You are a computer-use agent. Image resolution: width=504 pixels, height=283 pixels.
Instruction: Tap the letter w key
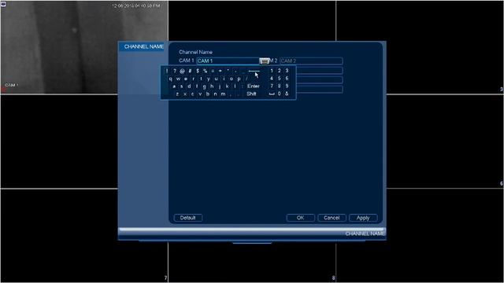[x=178, y=79]
